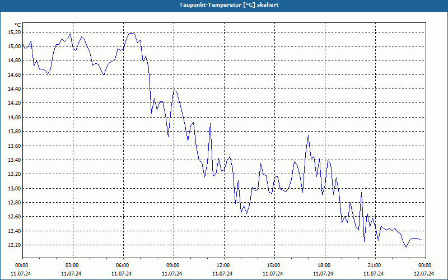This screenshot has height=280, width=448.
Task: Select the 09:00 time axis label
Action: point(174,265)
